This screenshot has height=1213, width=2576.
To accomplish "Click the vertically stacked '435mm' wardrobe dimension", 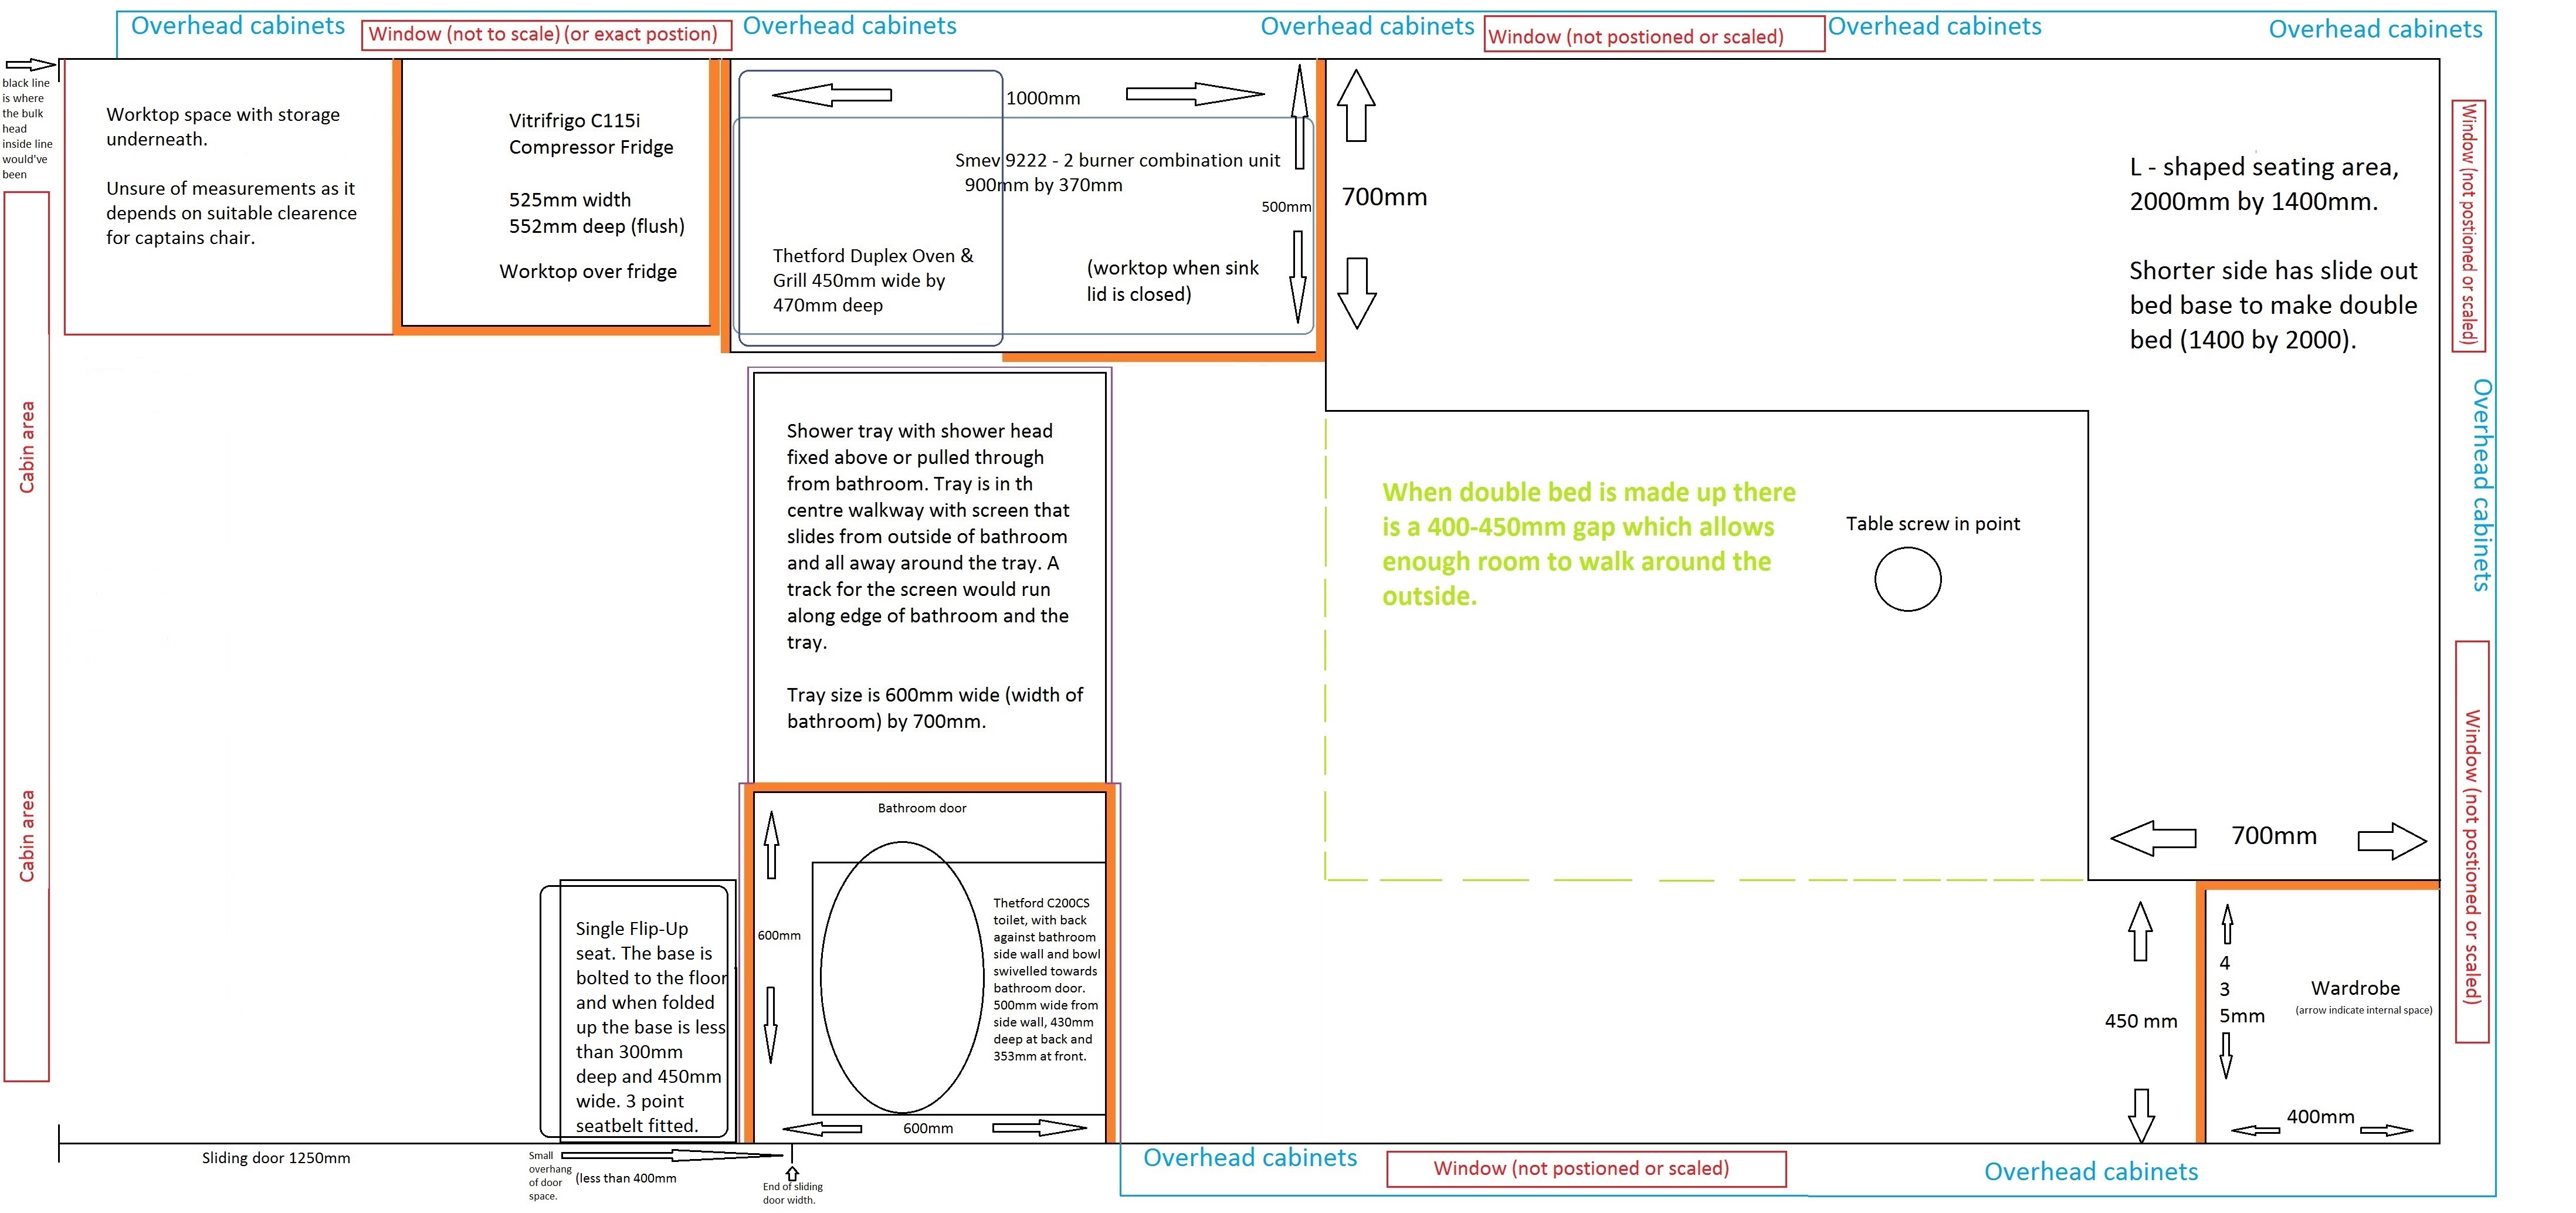I will [x=2241, y=990].
